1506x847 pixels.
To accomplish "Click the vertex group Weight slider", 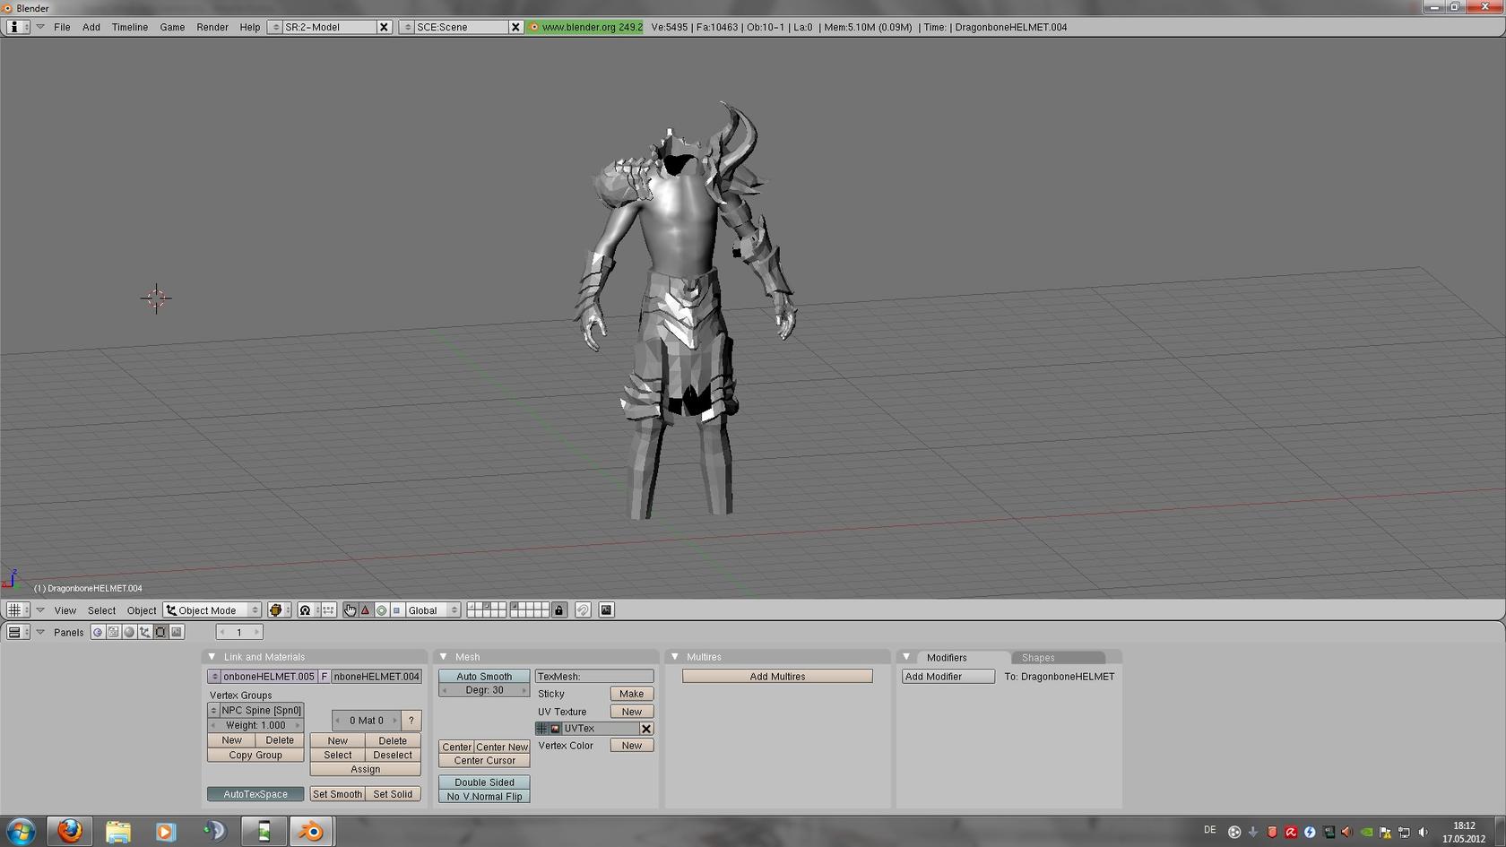I will click(x=255, y=725).
